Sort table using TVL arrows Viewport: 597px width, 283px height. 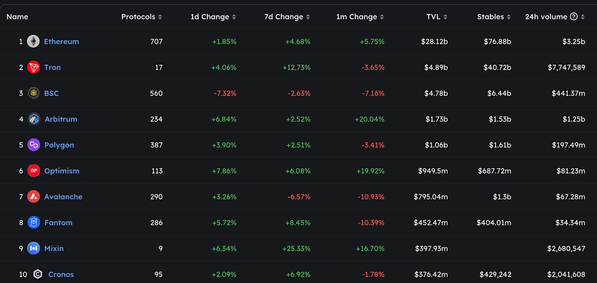tap(445, 17)
